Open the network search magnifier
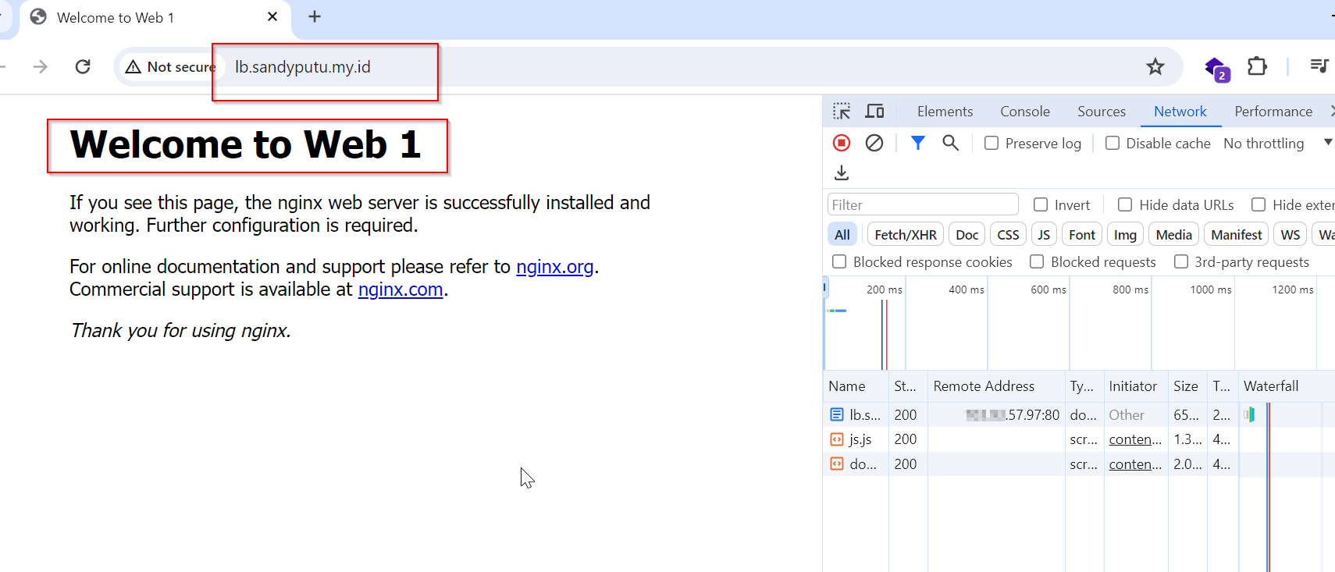1335x572 pixels. 950,143
